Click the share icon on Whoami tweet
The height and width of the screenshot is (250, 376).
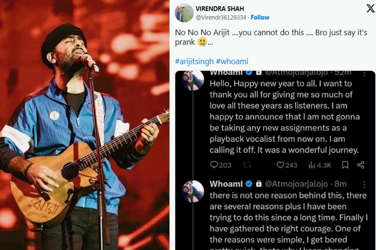[361, 165]
